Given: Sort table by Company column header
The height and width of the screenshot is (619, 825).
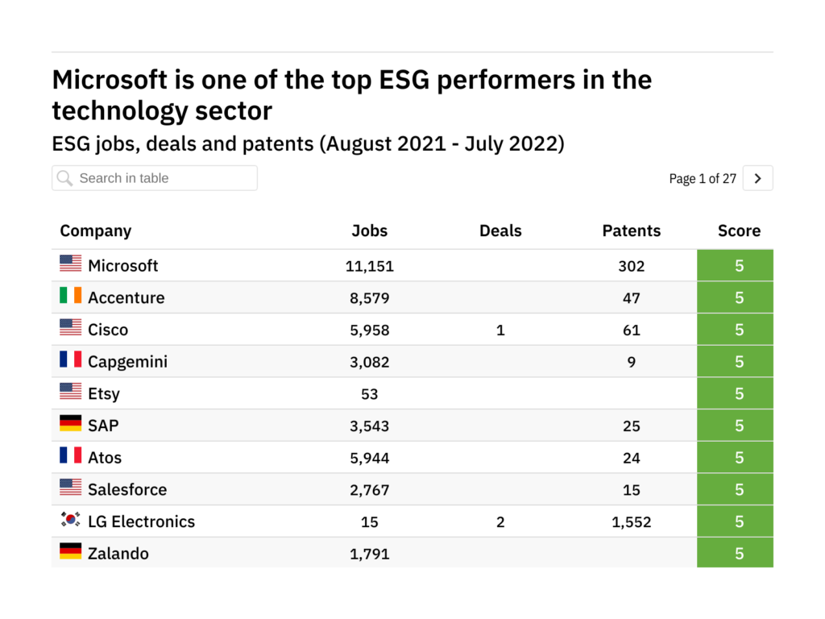Looking at the screenshot, I should pos(96,231).
